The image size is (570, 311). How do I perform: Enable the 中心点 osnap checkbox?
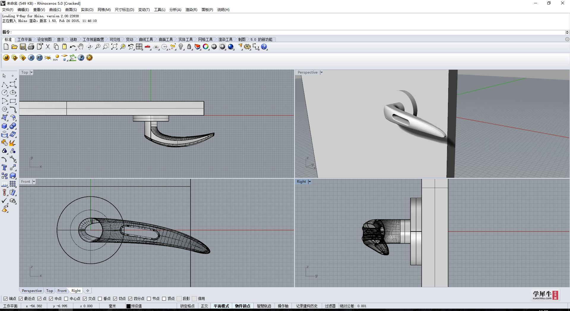pyautogui.click(x=66, y=299)
